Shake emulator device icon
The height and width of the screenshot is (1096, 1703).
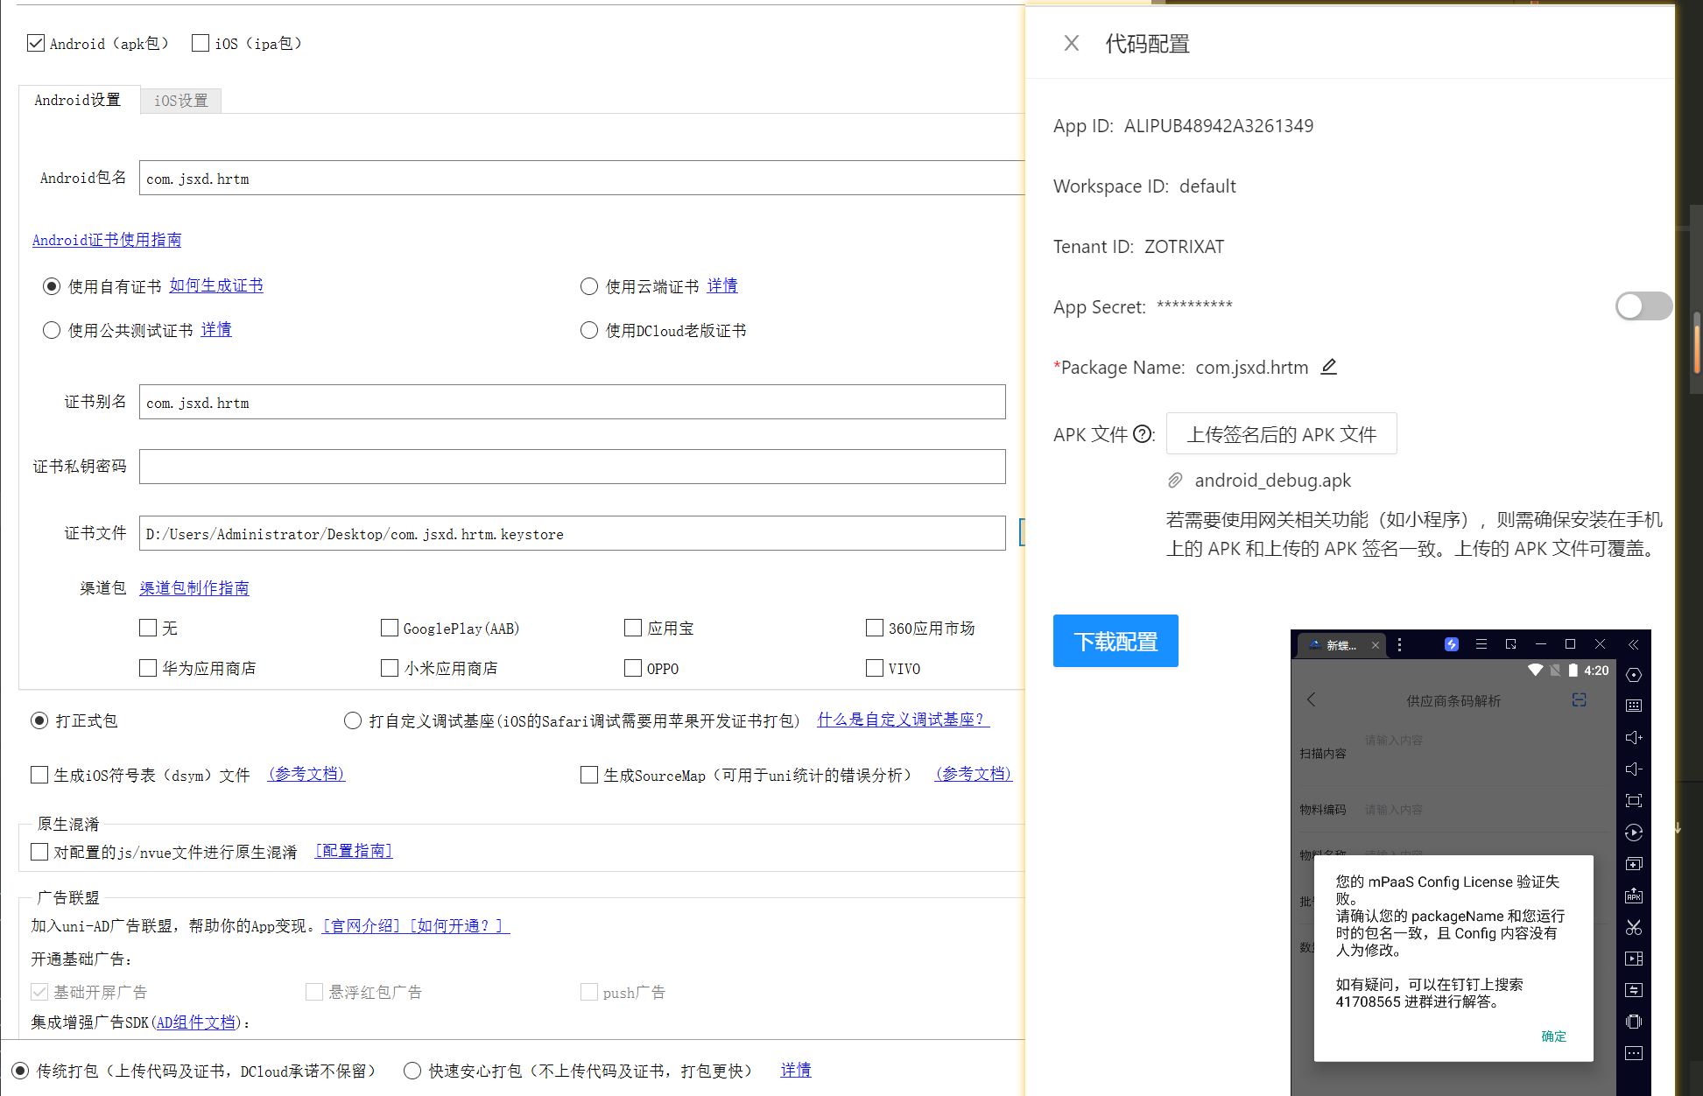click(x=1634, y=1022)
